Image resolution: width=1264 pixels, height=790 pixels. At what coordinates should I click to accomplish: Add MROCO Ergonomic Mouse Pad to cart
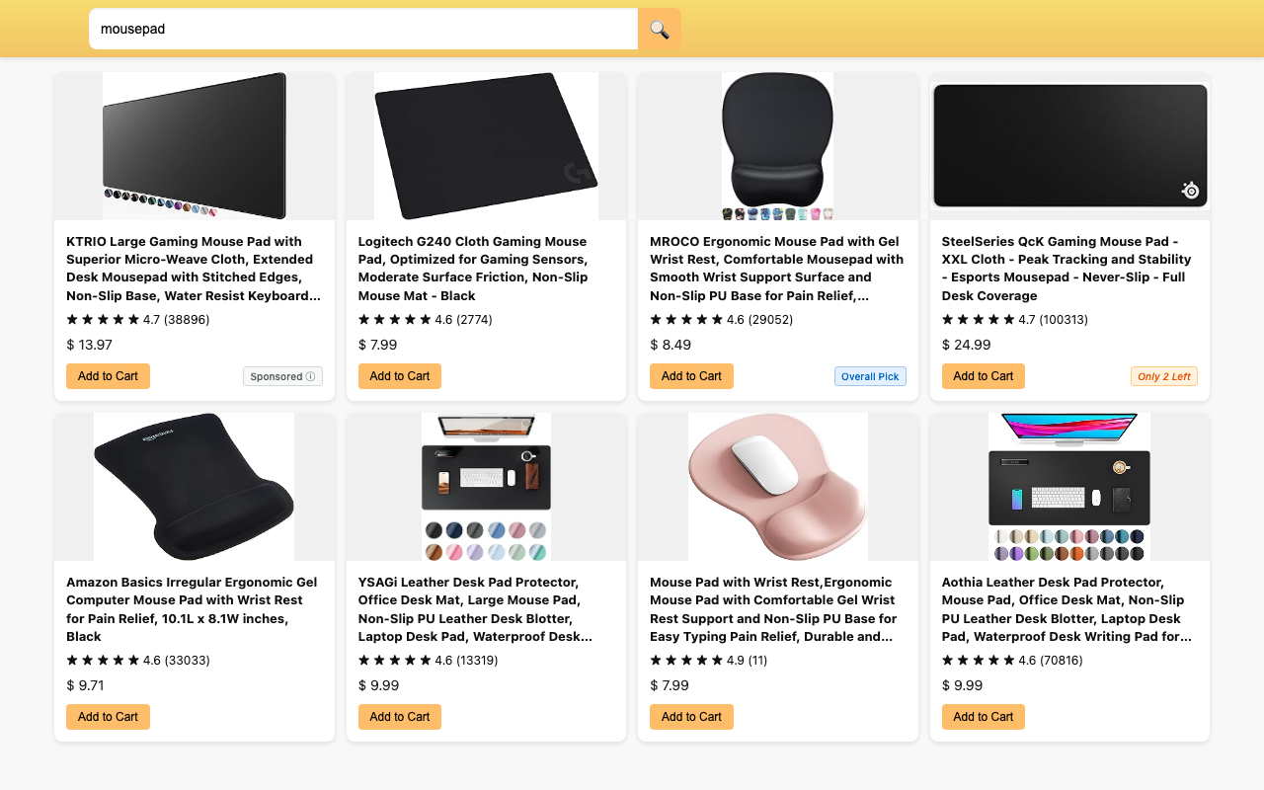[x=691, y=376]
